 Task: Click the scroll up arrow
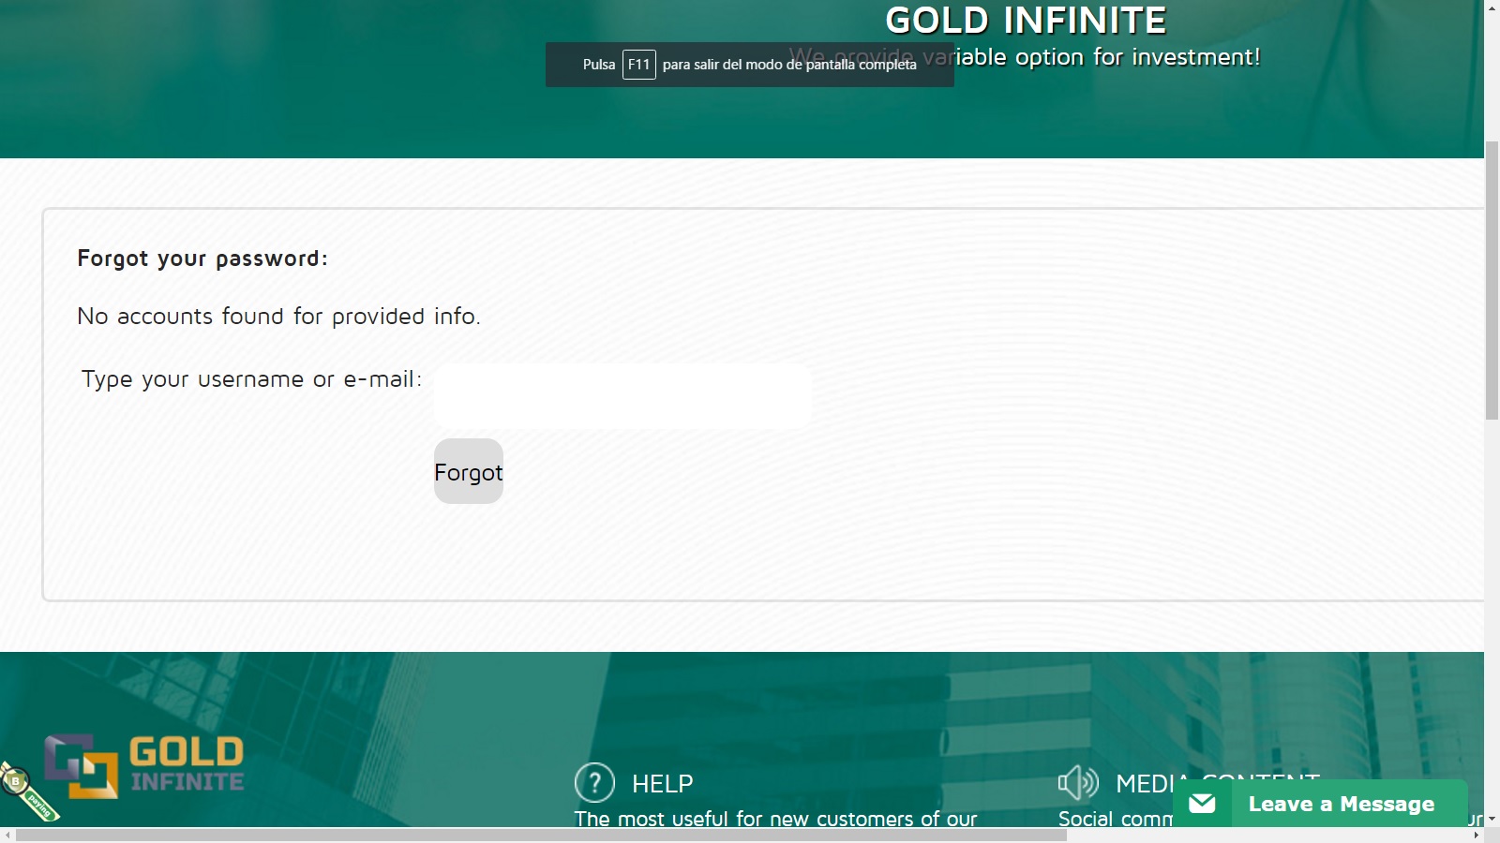click(x=1492, y=7)
